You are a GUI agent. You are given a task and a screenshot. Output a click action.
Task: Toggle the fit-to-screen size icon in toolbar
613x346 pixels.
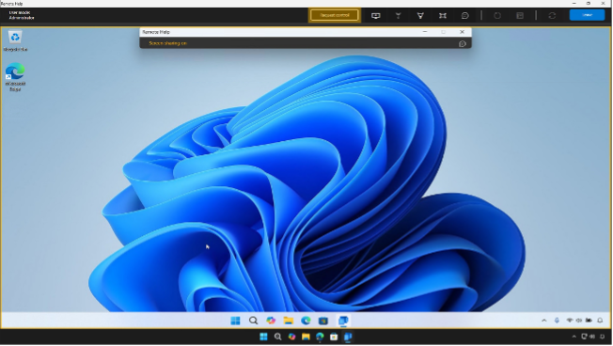tap(443, 16)
